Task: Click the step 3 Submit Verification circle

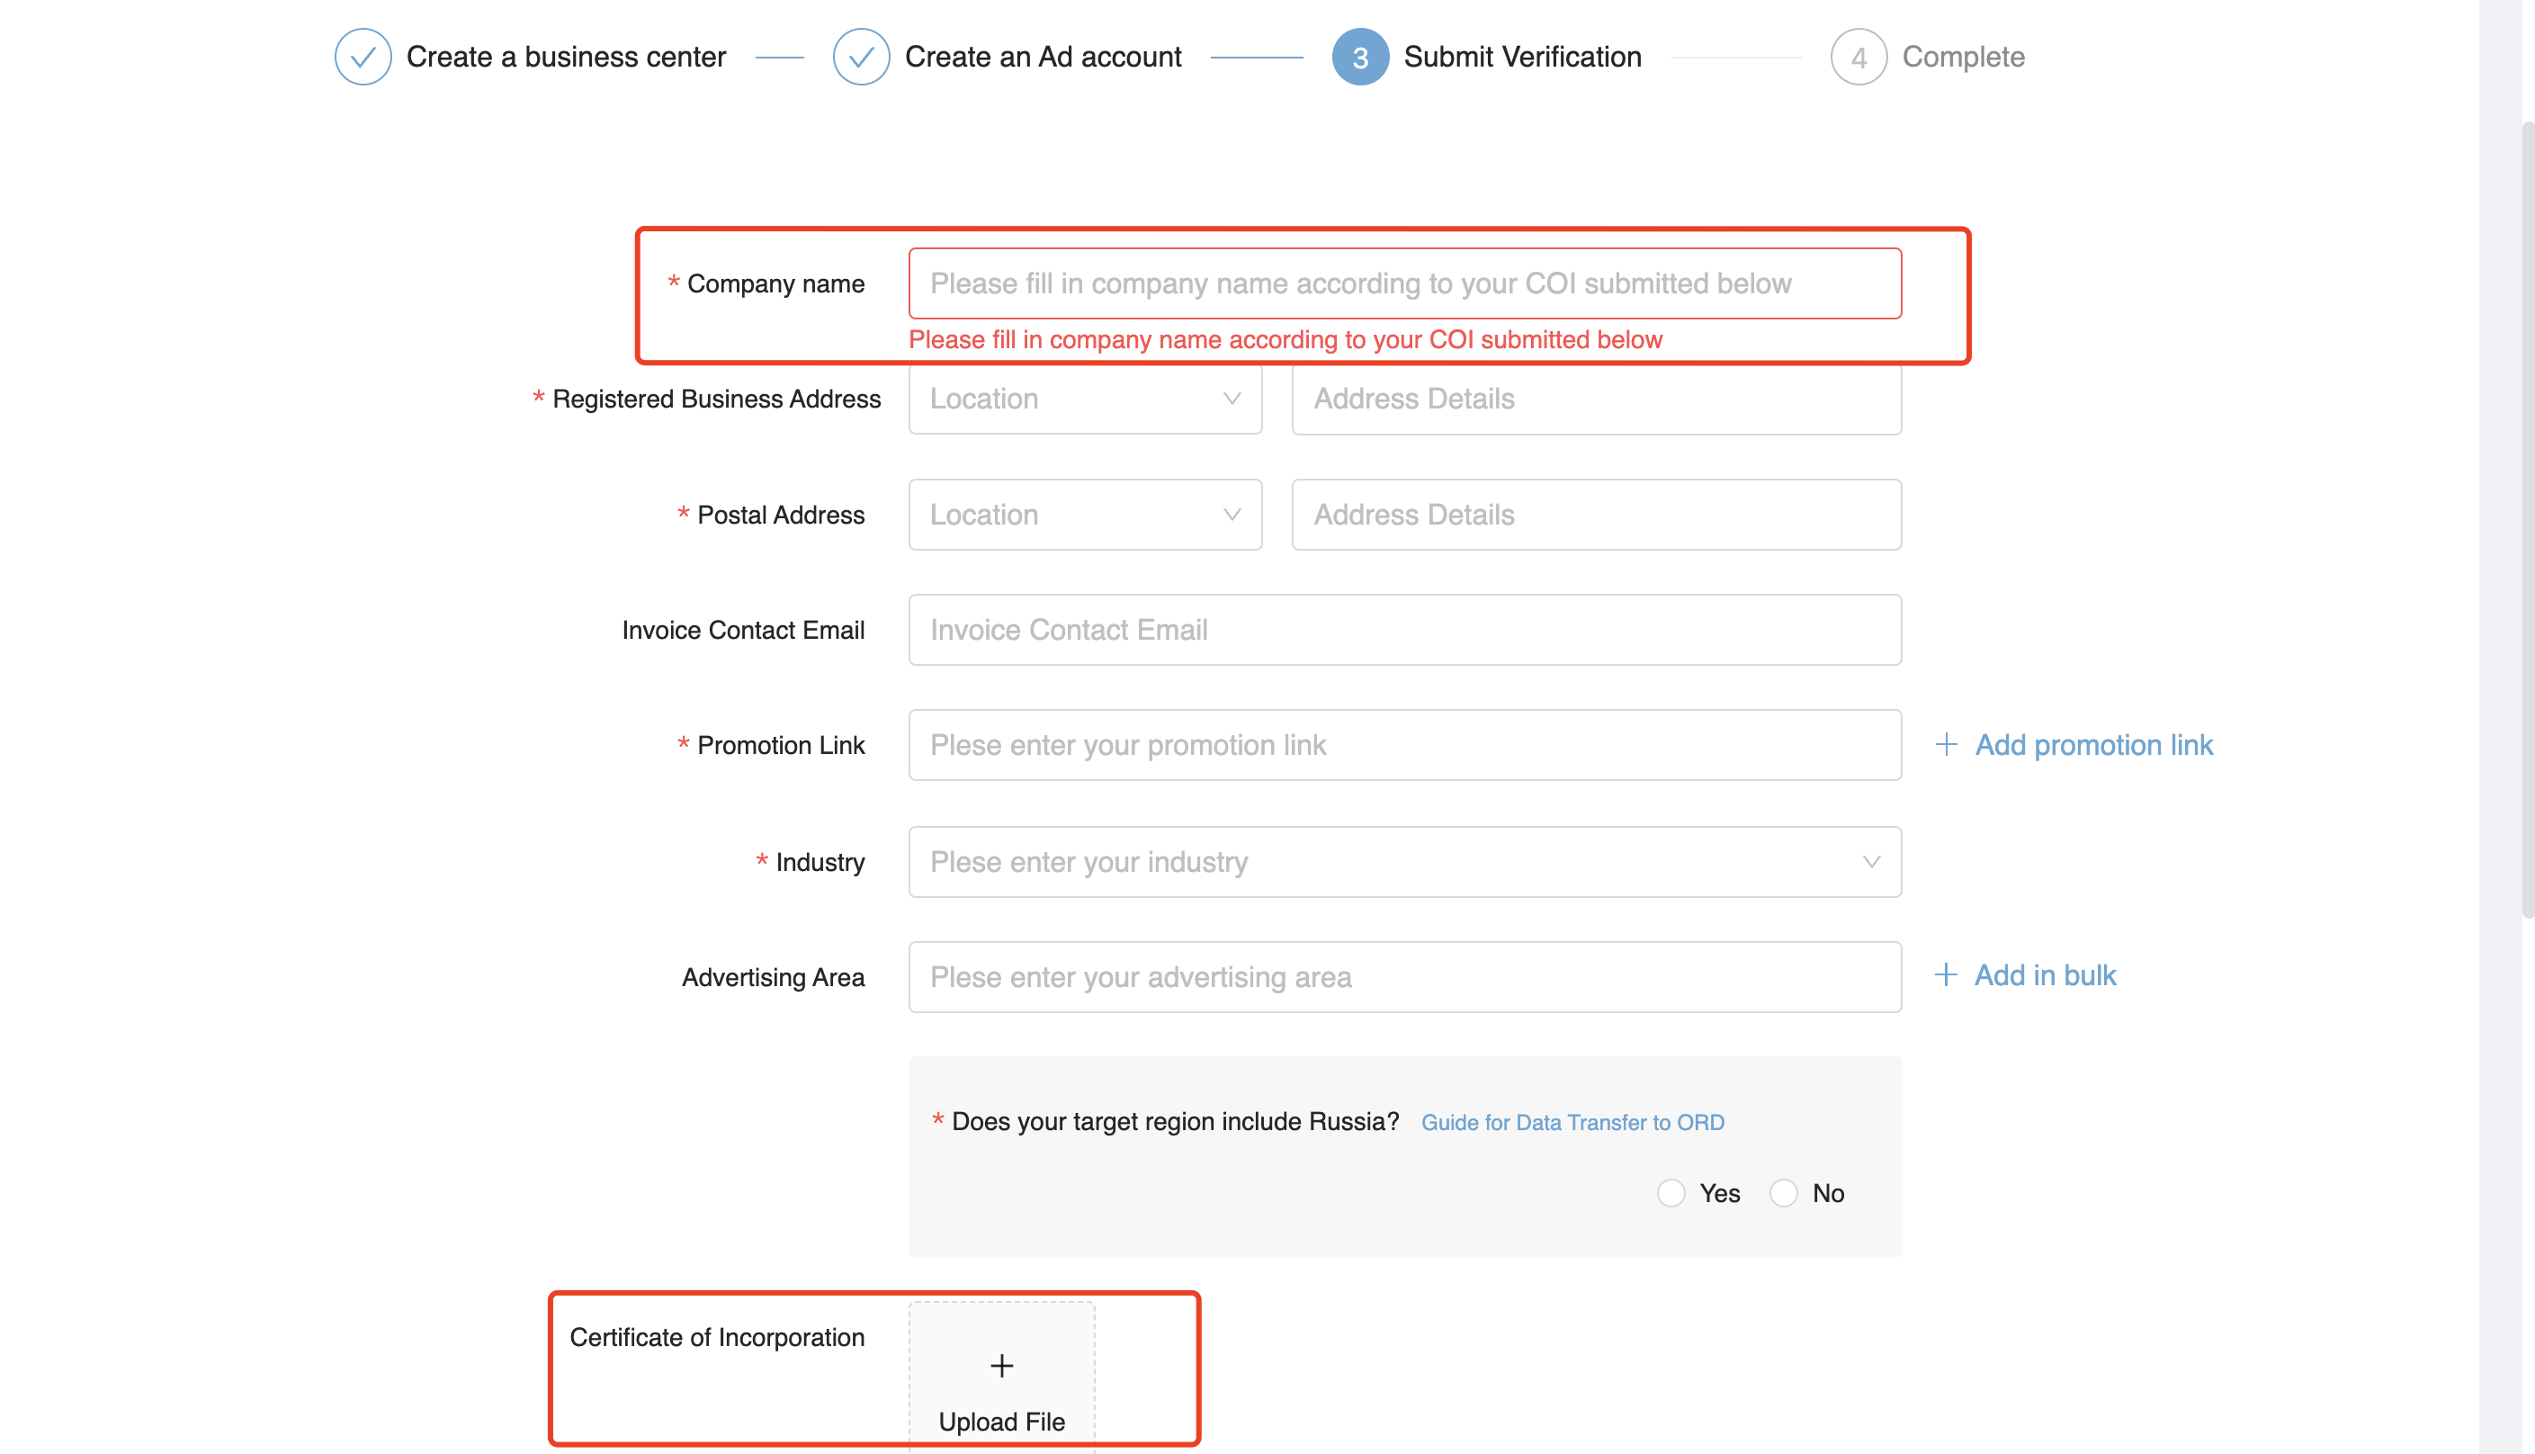Action: click(x=1360, y=57)
